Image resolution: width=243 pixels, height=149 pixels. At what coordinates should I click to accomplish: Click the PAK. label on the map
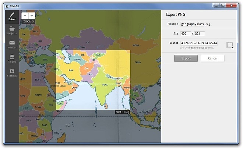91,74
